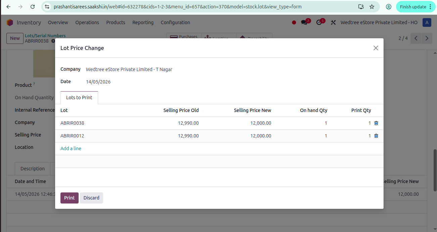Viewport: 437px width, 232px height.
Task: Open the activities clock icon
Action: [x=319, y=22]
